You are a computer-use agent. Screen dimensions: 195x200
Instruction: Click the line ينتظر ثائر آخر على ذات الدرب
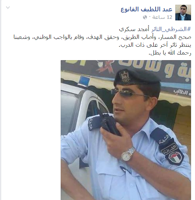pos(155,45)
